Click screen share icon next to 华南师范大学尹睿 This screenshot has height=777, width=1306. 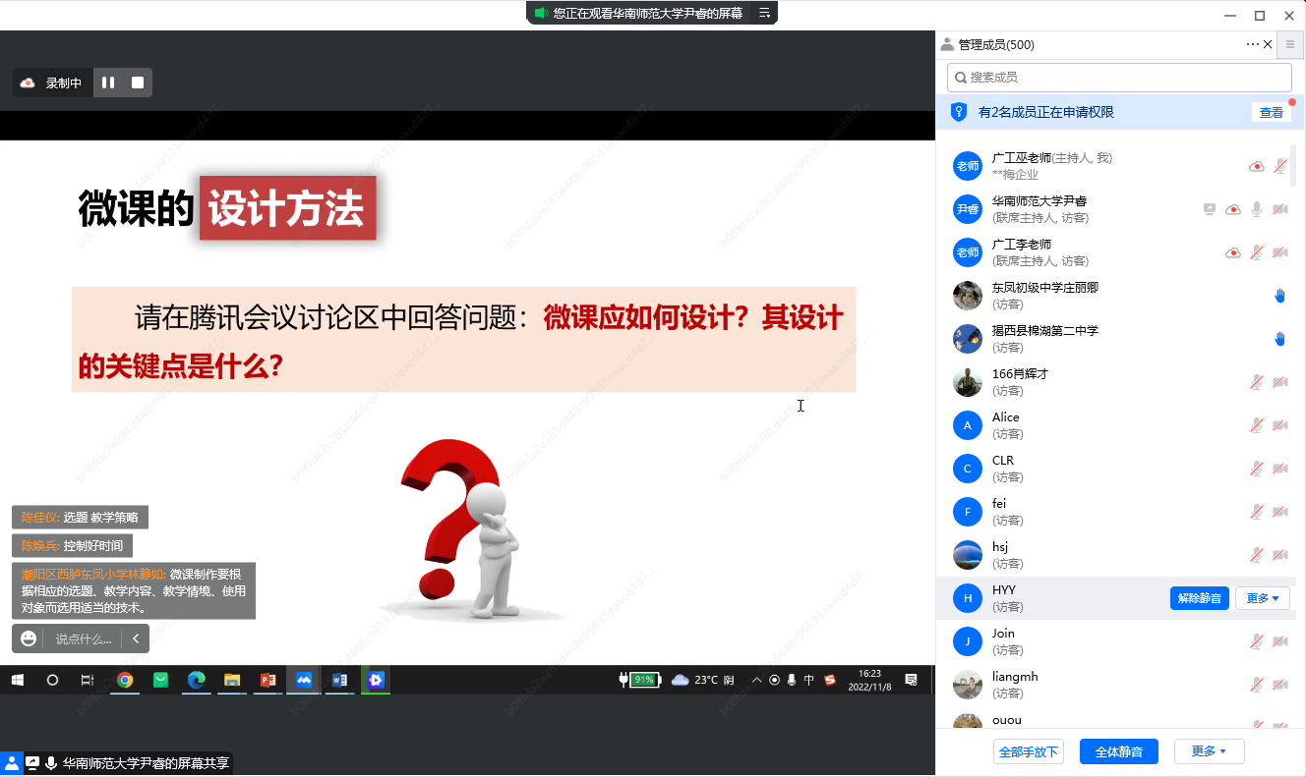pos(1210,209)
